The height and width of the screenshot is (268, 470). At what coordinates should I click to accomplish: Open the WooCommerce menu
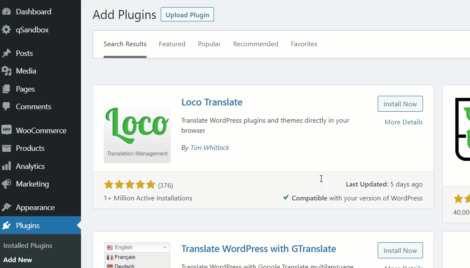(x=40, y=130)
